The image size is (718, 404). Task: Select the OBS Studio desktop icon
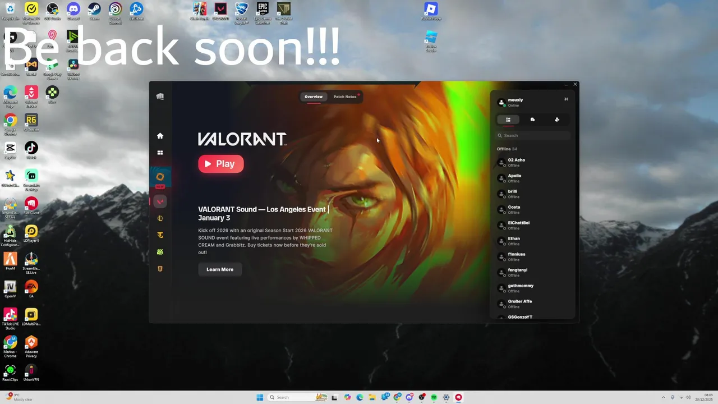[x=52, y=12]
